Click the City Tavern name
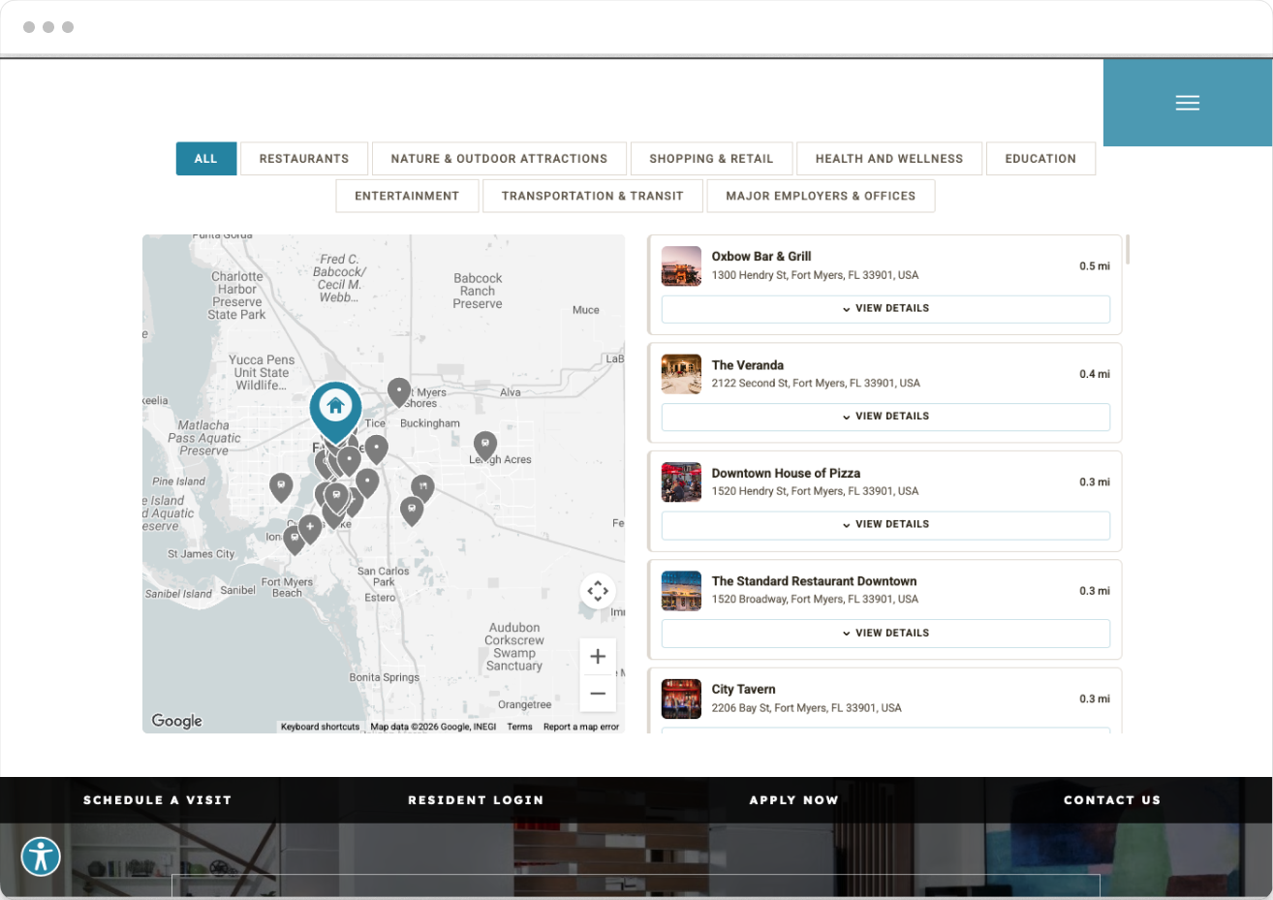The image size is (1273, 900). click(x=744, y=690)
